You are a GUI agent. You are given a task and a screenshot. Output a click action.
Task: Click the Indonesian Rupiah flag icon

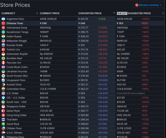tap(3, 54)
